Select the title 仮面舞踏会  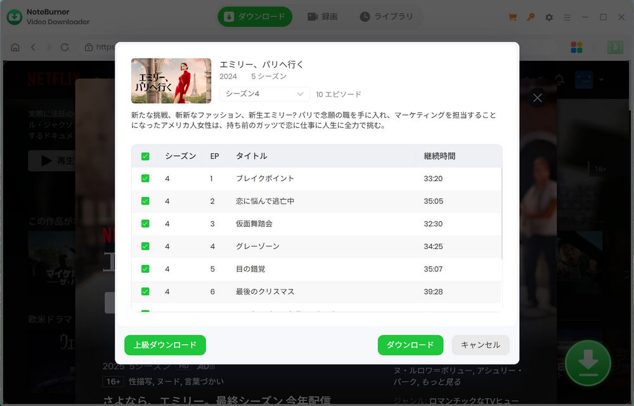[254, 224]
